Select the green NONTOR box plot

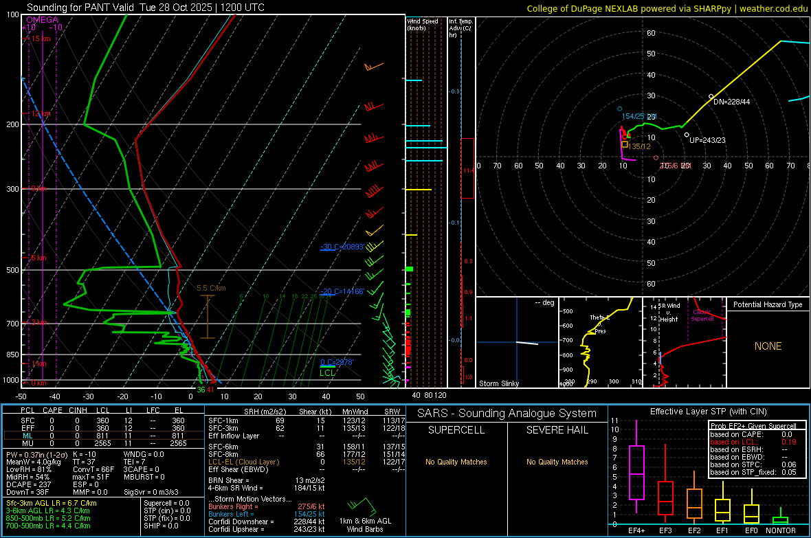[781, 517]
